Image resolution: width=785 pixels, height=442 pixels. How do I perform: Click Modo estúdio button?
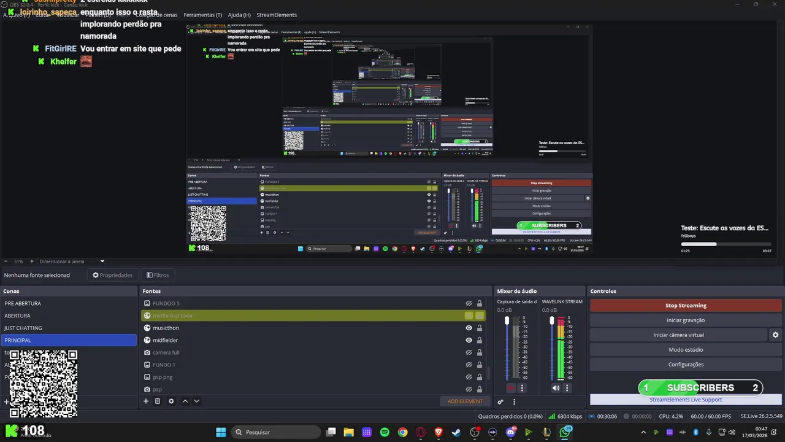(686, 349)
